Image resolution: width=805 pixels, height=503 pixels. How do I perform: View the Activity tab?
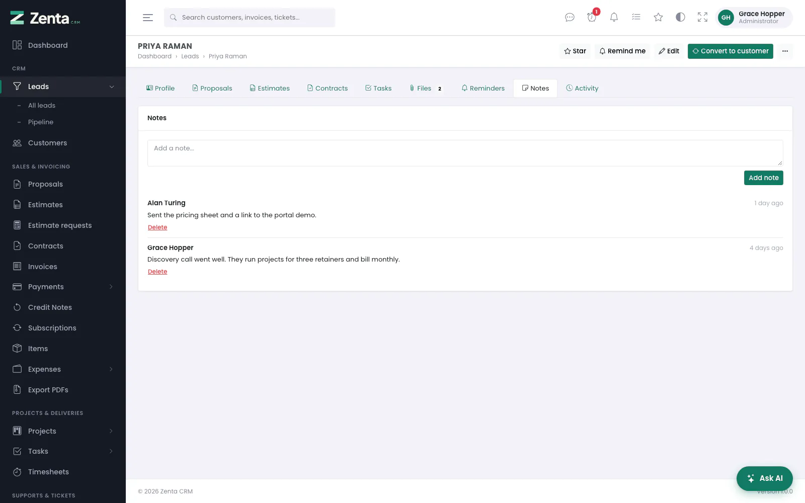click(x=582, y=88)
